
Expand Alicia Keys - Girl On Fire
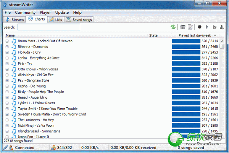coord(7,75)
